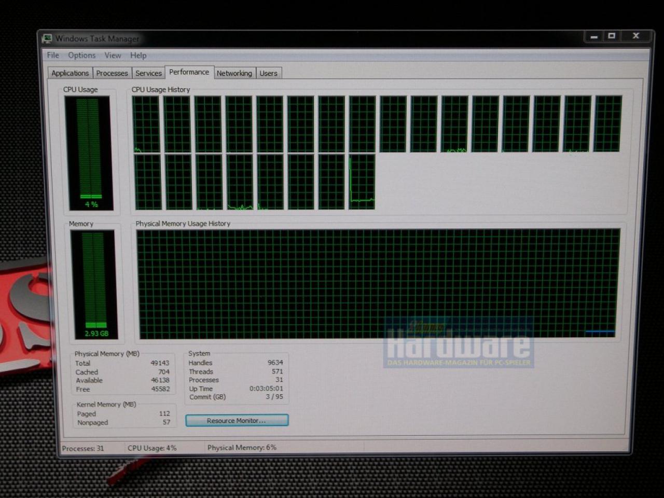The image size is (664, 498).
Task: Click the Resource Monitor button
Action: click(237, 420)
